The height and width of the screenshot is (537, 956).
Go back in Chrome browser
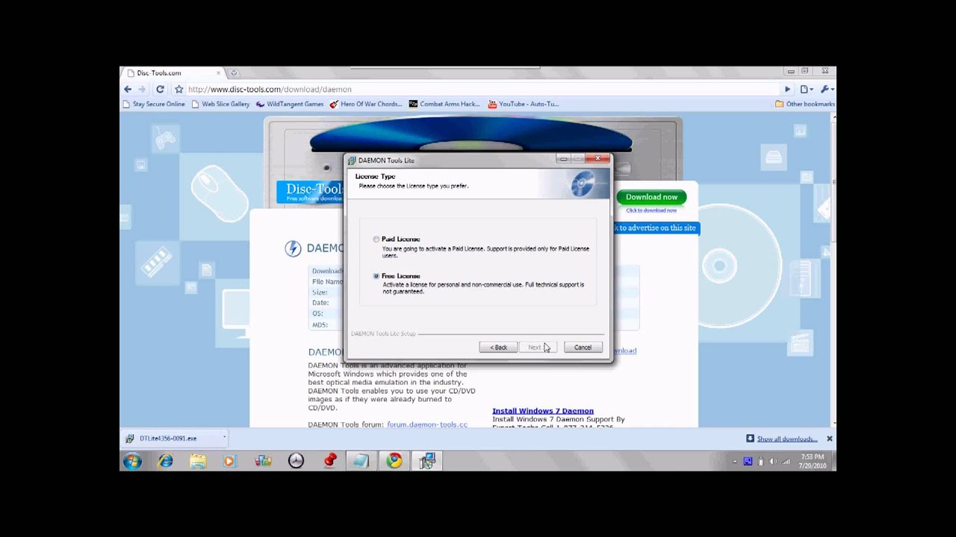[128, 89]
